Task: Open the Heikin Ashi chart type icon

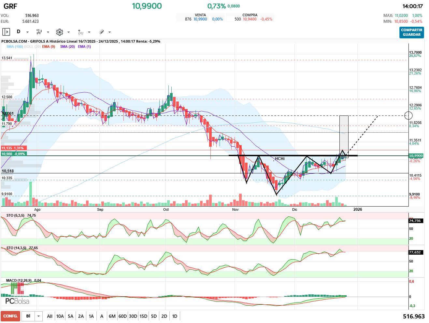Action: [x=39, y=32]
